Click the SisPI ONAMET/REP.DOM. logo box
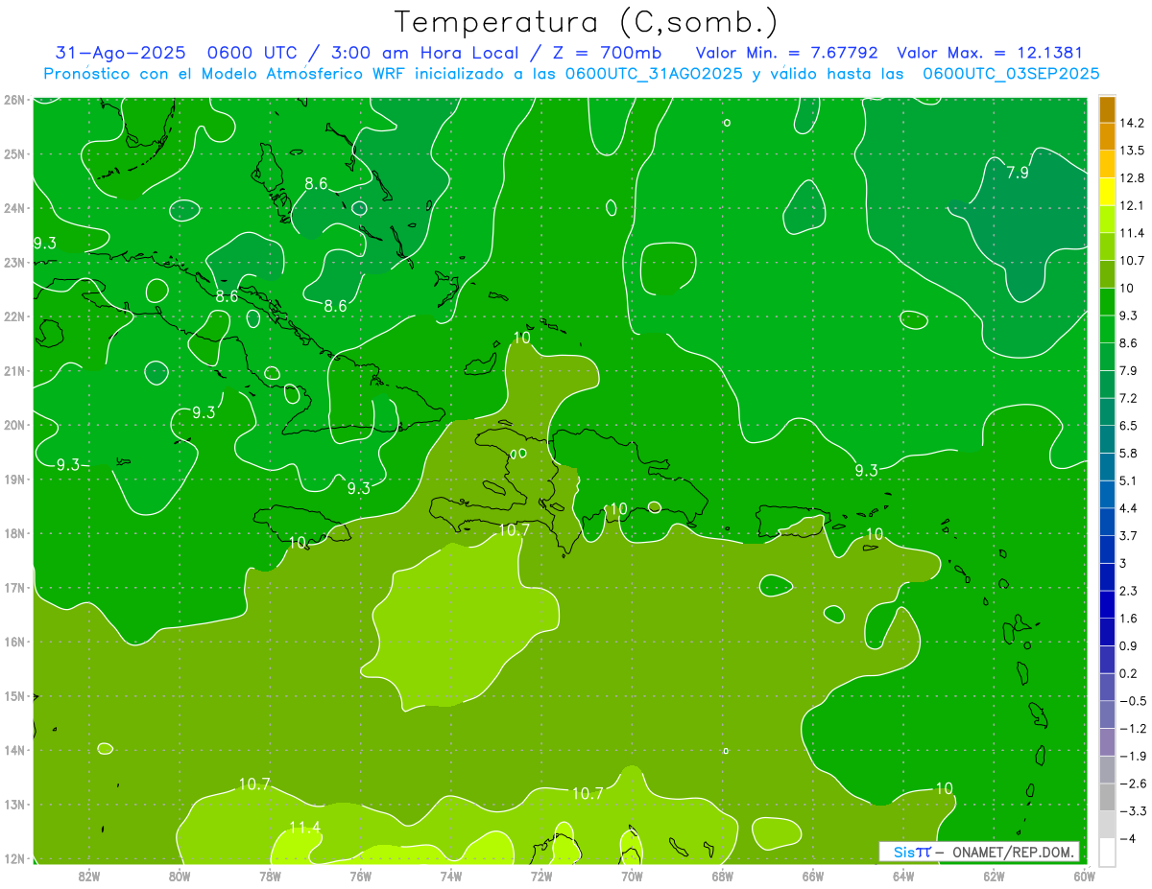 tap(979, 852)
